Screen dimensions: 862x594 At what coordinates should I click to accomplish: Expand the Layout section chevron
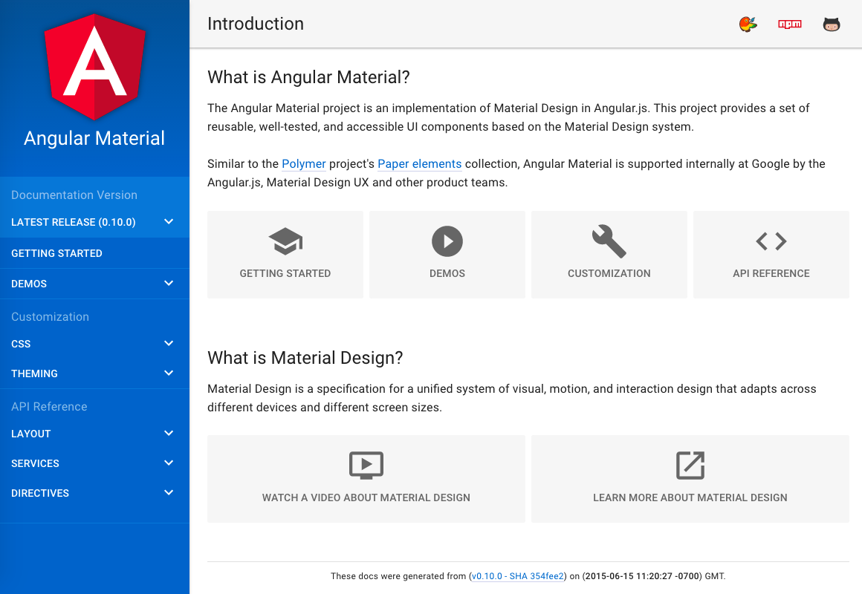pos(169,434)
